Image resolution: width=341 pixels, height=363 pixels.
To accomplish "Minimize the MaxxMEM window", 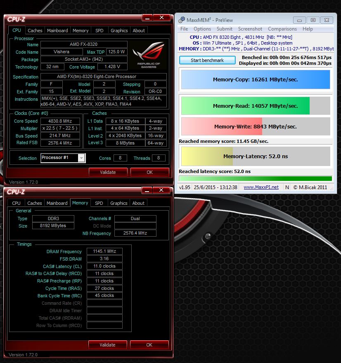I will point(299,20).
